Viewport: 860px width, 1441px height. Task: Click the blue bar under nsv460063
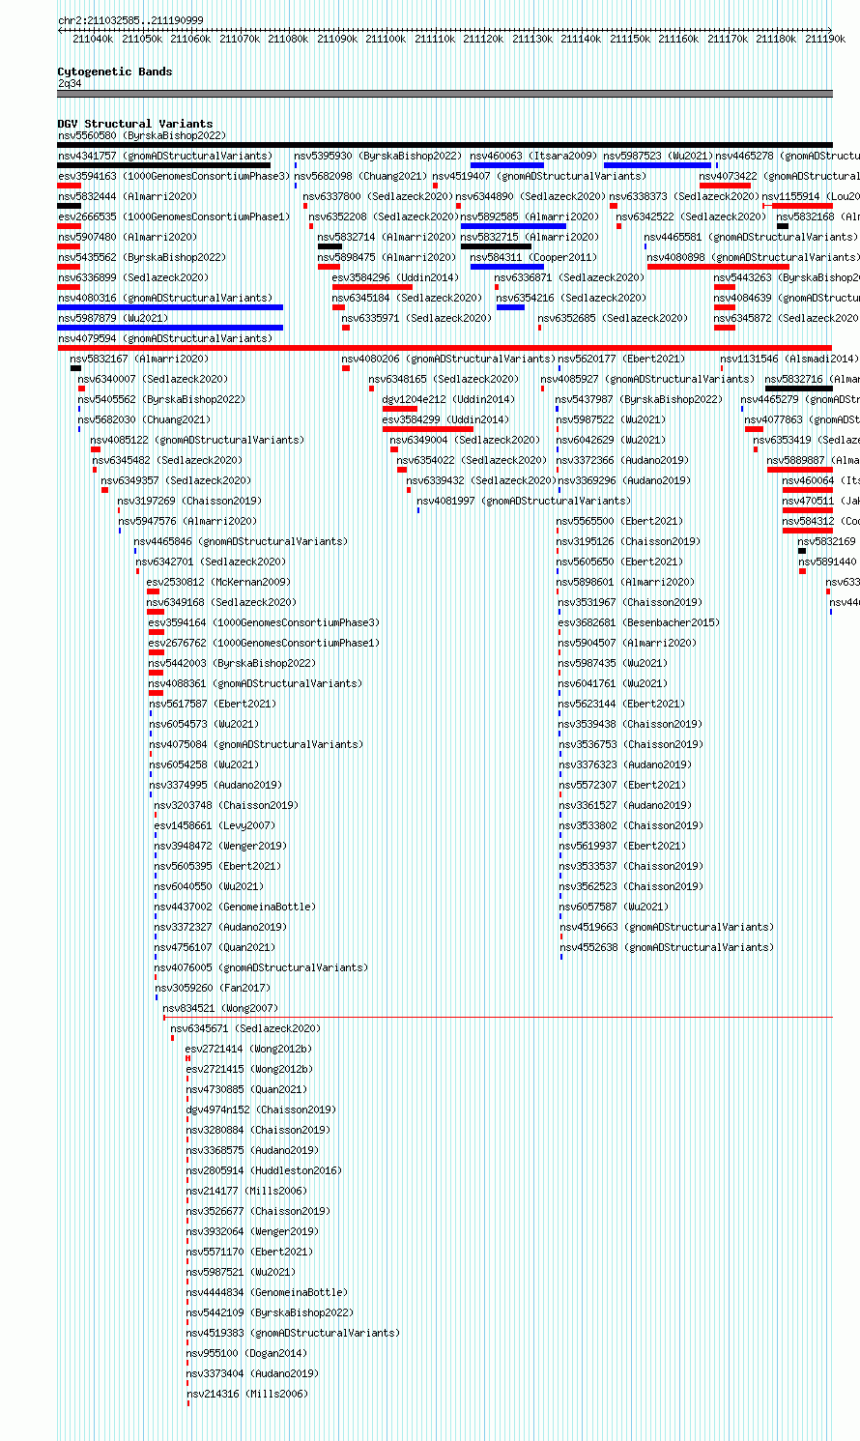(507, 165)
